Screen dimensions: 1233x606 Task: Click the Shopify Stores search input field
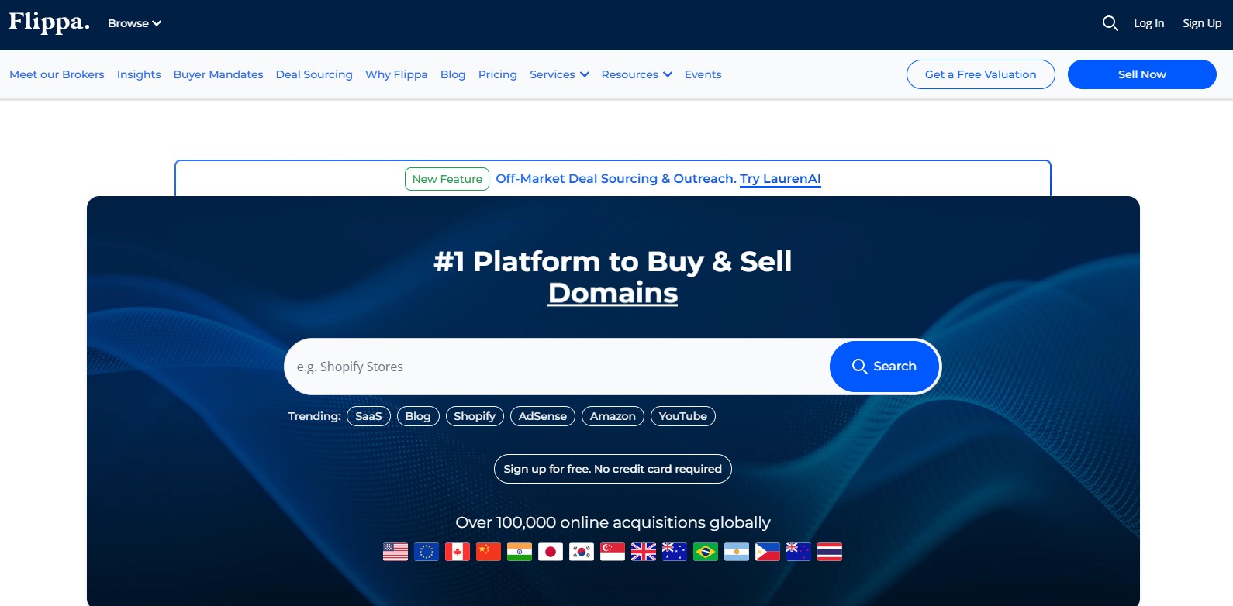(554, 367)
